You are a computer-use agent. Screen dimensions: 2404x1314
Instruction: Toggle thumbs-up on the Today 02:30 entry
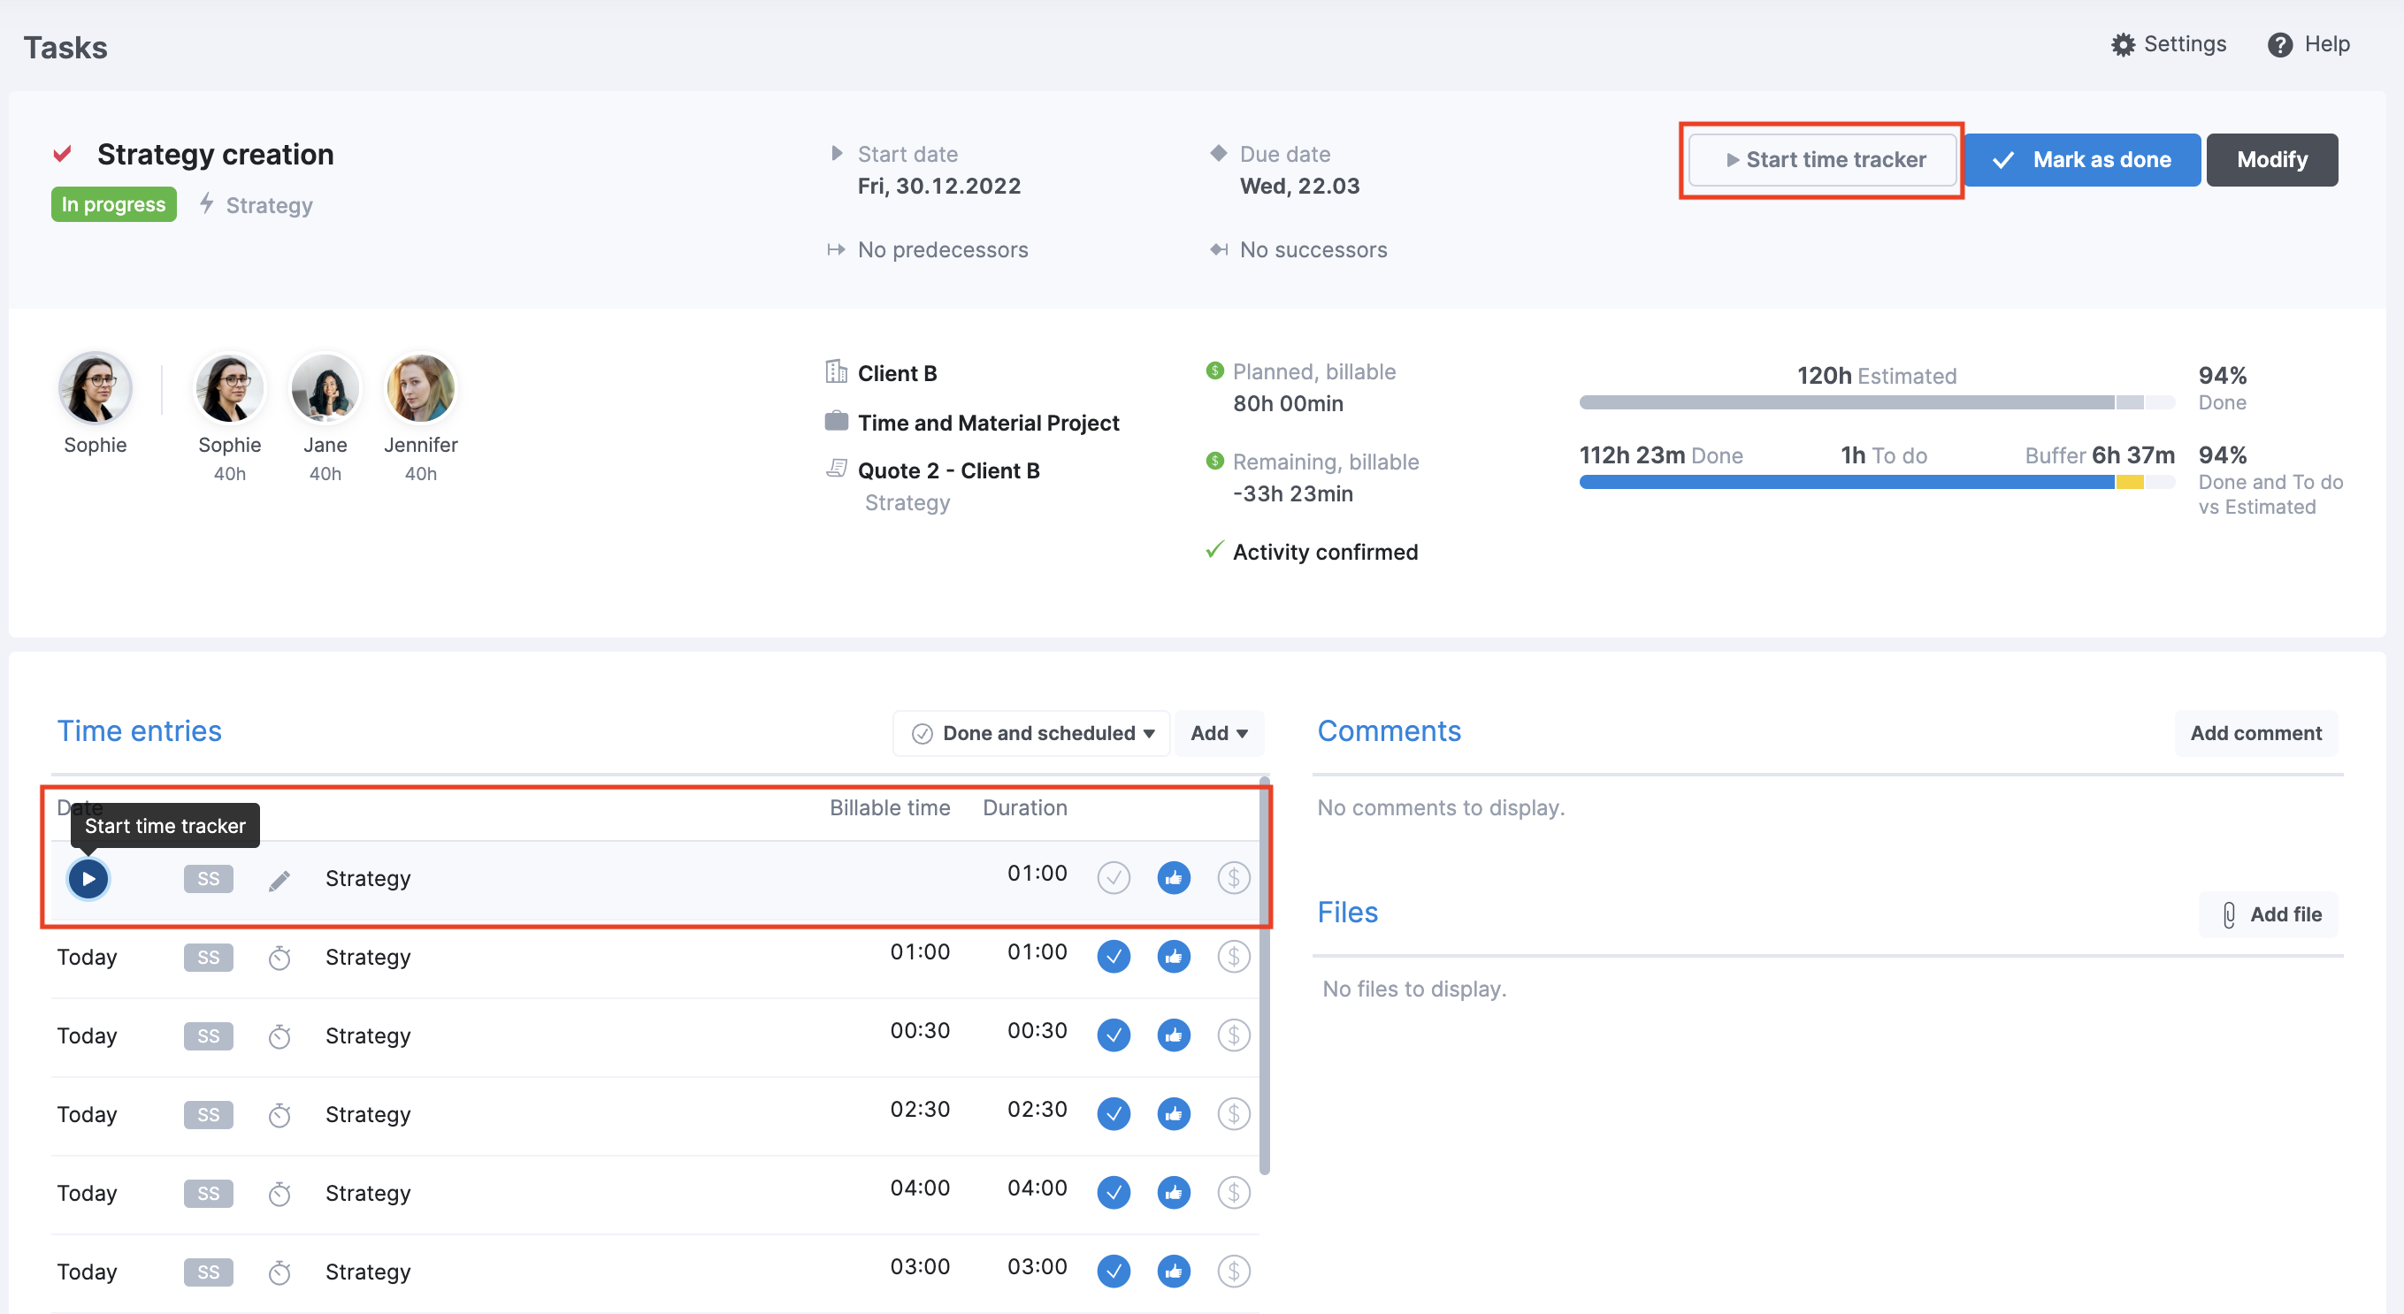coord(1173,1113)
